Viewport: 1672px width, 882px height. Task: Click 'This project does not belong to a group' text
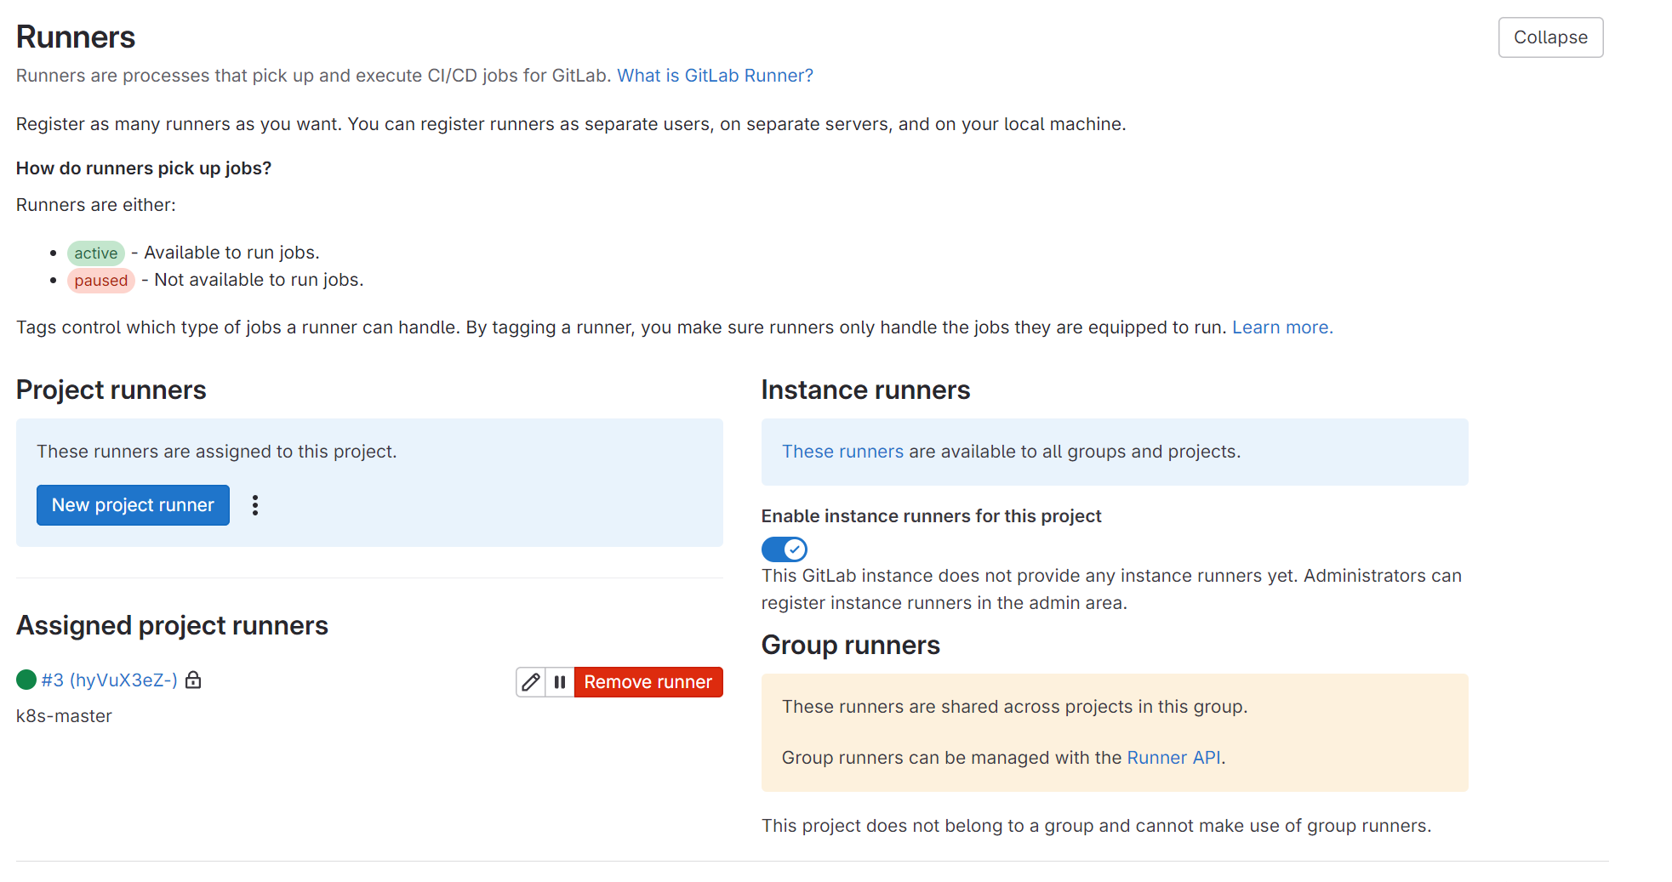(1096, 826)
